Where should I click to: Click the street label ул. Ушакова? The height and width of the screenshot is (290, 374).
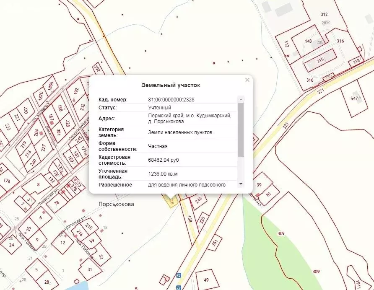(41, 112)
